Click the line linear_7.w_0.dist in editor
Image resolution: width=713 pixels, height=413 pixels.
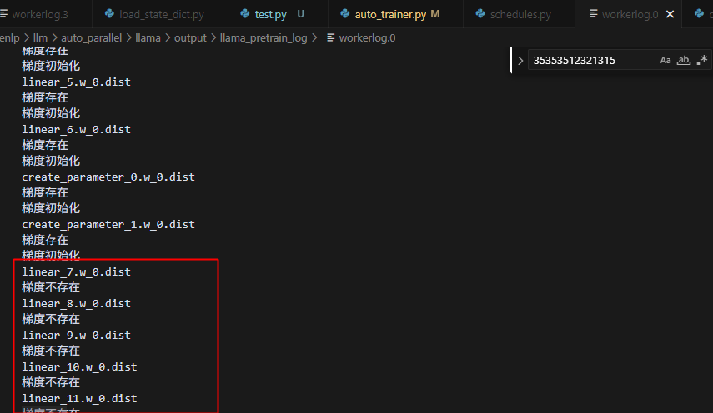(76, 271)
